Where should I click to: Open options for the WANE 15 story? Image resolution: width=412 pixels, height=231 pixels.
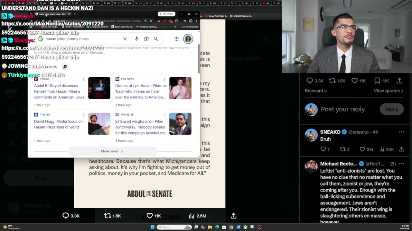click(164, 115)
